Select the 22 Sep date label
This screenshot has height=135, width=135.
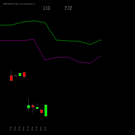19,129
